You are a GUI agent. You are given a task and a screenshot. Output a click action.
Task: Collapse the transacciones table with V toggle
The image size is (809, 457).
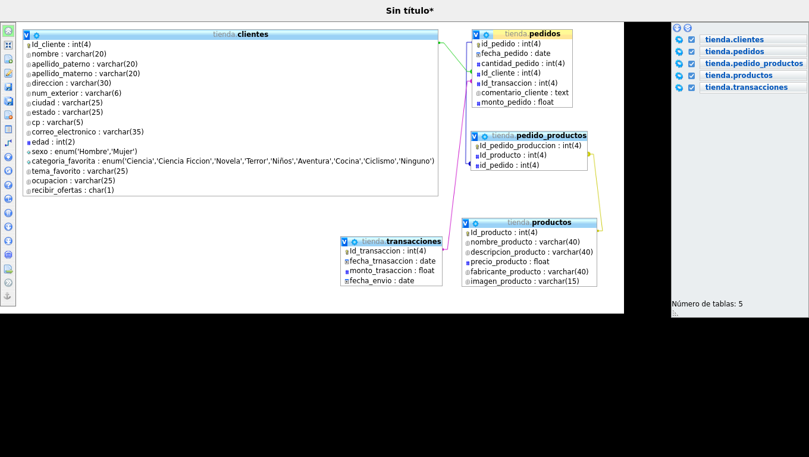344,242
